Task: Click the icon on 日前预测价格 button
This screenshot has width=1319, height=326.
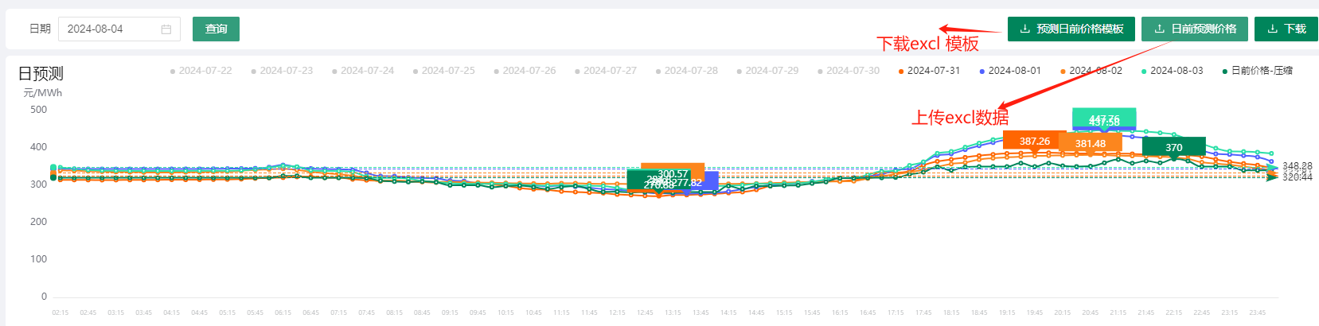Action: pos(1159,29)
